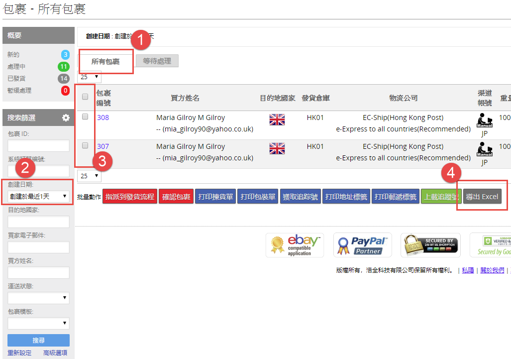Click the 打印揀貨單 button
Viewport: 511px width, 359px height.
pyautogui.click(x=215, y=197)
